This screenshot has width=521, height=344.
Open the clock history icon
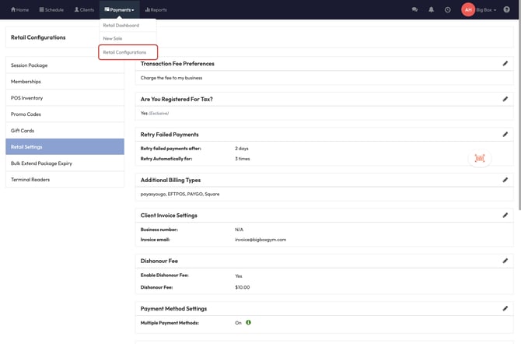pyautogui.click(x=448, y=10)
